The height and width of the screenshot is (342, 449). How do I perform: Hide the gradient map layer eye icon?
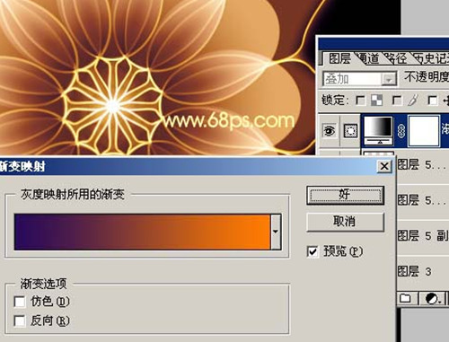click(x=330, y=130)
